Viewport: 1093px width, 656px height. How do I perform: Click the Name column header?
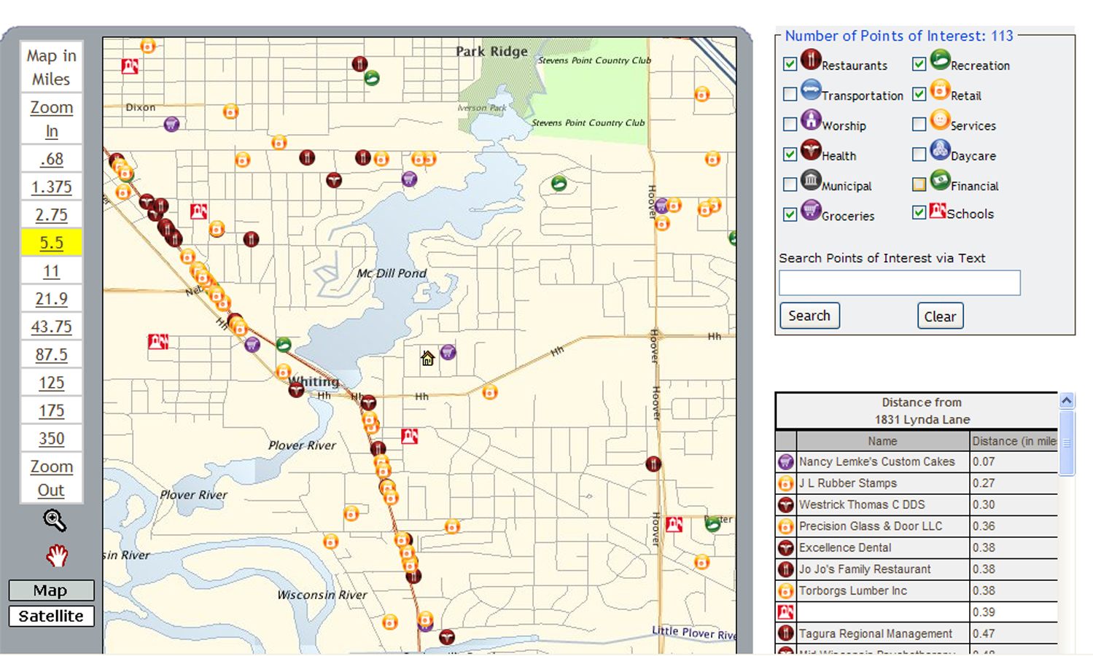coord(882,441)
